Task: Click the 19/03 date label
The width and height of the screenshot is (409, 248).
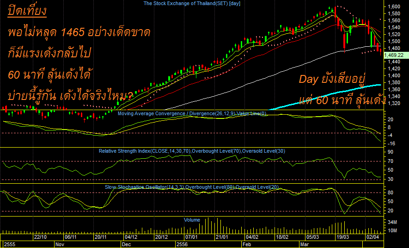Action: tap(343, 237)
